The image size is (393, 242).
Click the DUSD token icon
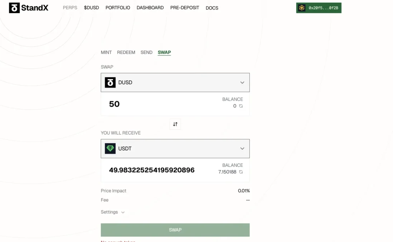[110, 83]
